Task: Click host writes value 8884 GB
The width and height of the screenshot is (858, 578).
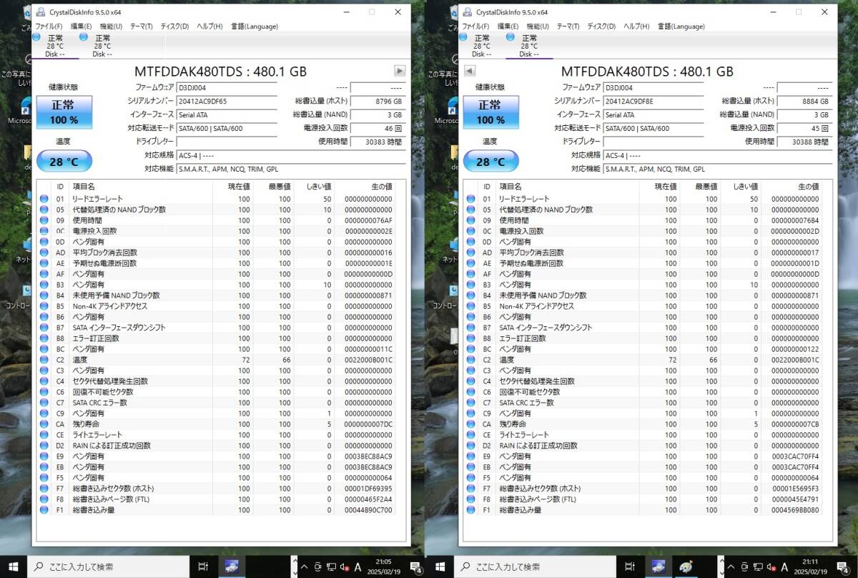Action: pos(805,101)
